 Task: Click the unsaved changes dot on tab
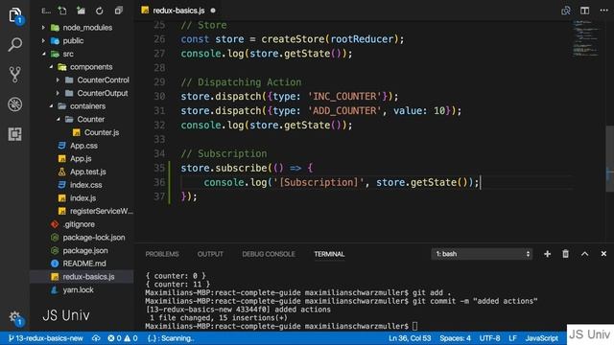click(x=213, y=11)
